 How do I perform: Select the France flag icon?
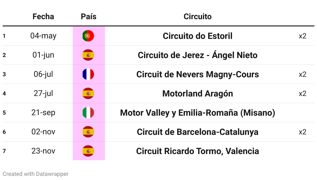coord(88,74)
